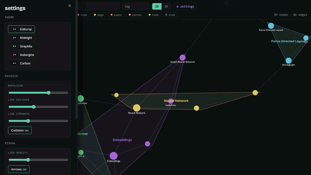
Task: Open the settings button in toolbar
Action: 186,7
